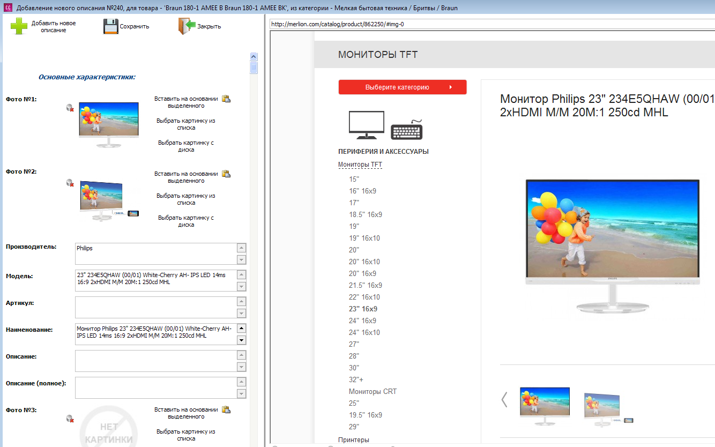This screenshot has width=715, height=447.
Task: Open the 24" 16x9 monitor link
Action: [x=363, y=321]
